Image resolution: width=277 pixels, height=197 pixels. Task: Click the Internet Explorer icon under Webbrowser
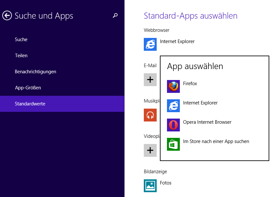(150, 44)
